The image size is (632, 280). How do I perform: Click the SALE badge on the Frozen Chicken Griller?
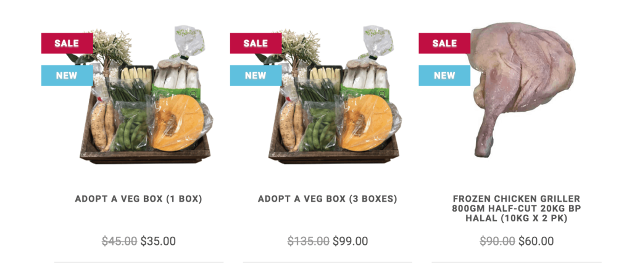(x=444, y=43)
